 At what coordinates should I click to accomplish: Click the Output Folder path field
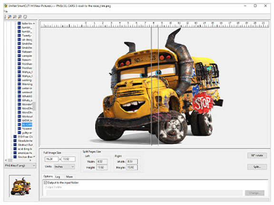144,193
